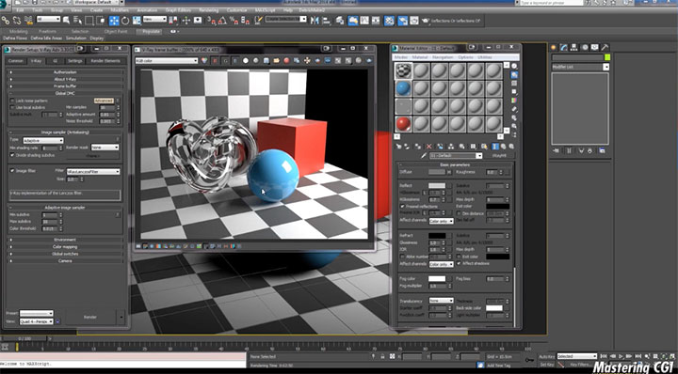This screenshot has width=678, height=374.
Task: Enable Lock noise pattern checkbox
Action: coord(12,101)
